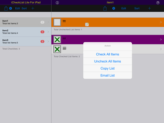Choose Uncheck All Items from Action menu
The height and width of the screenshot is (123, 164).
point(108,61)
